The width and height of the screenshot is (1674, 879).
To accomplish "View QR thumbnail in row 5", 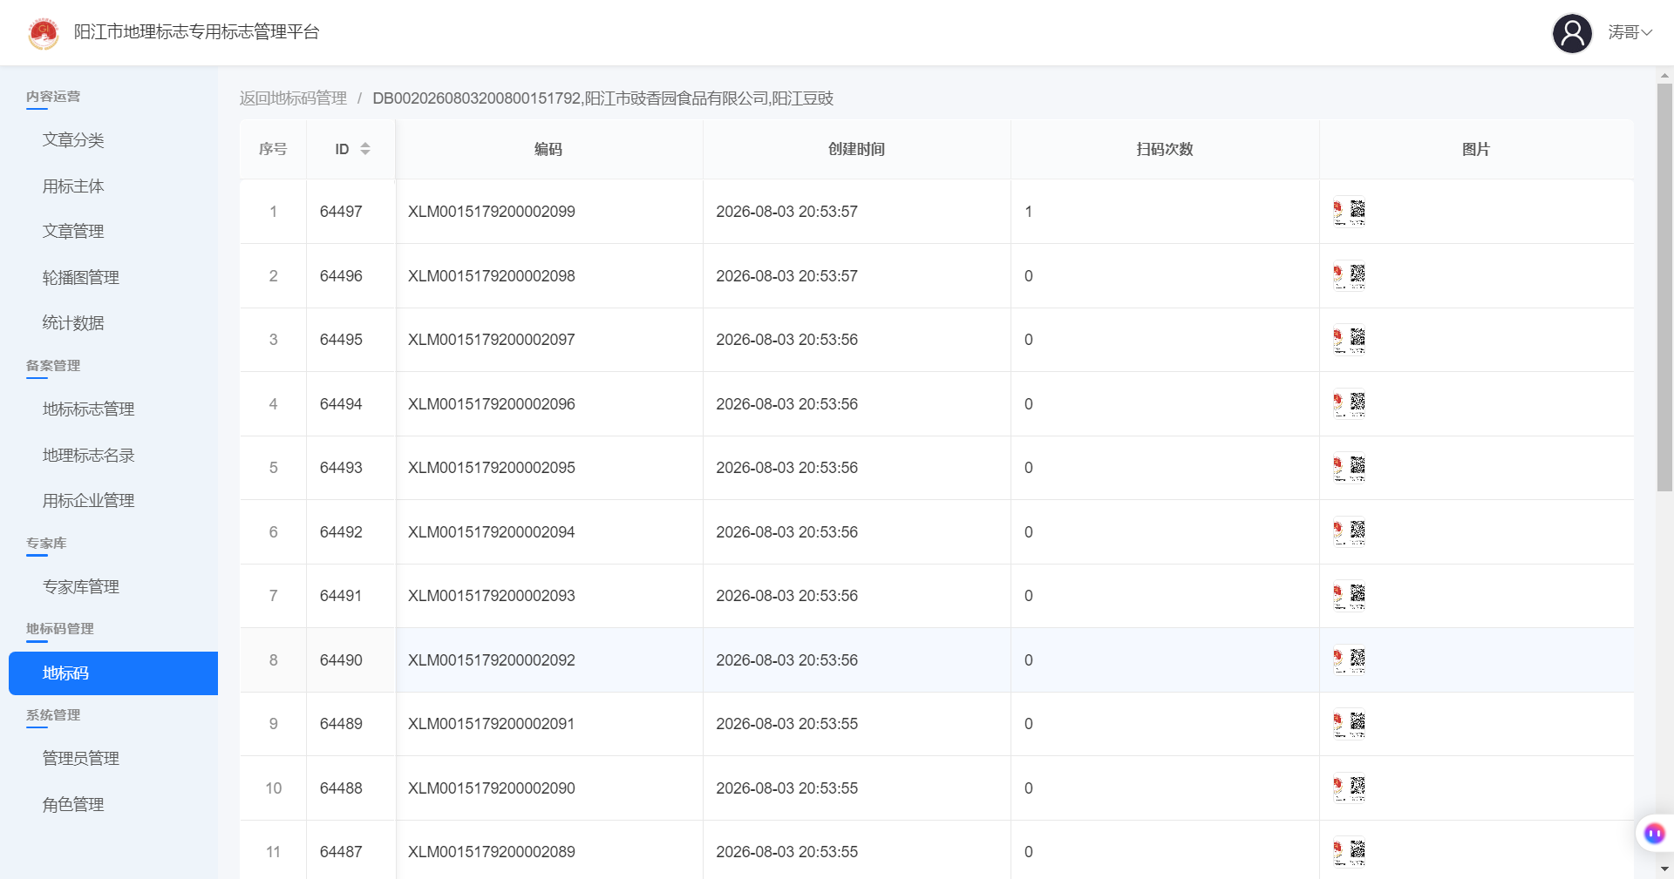I will coord(1349,468).
